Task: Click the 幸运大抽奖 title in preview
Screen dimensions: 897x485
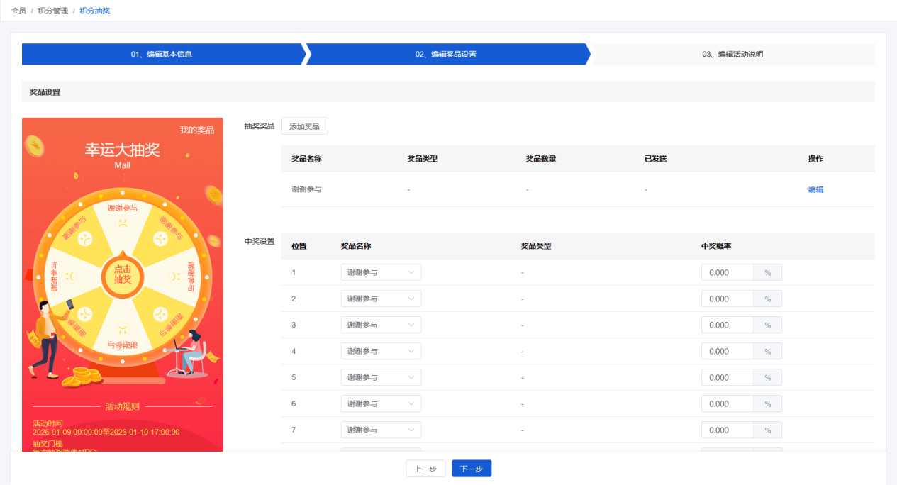Action: tap(123, 150)
